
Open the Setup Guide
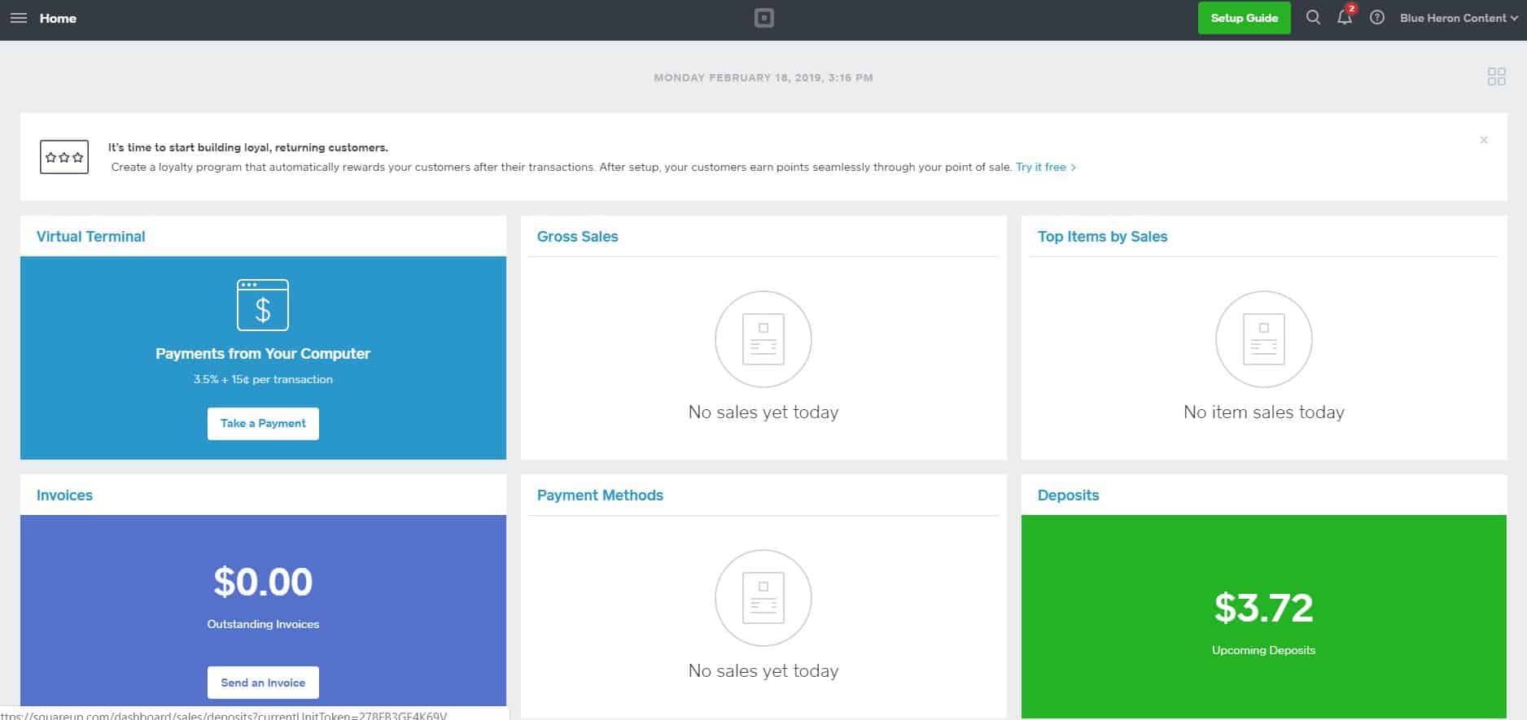tap(1244, 18)
